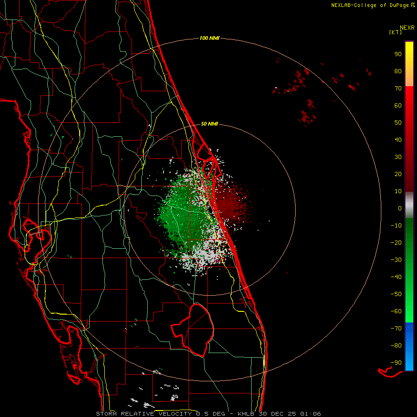Click the 100 NMI range ring label
The height and width of the screenshot is (417, 417).
pos(209,38)
